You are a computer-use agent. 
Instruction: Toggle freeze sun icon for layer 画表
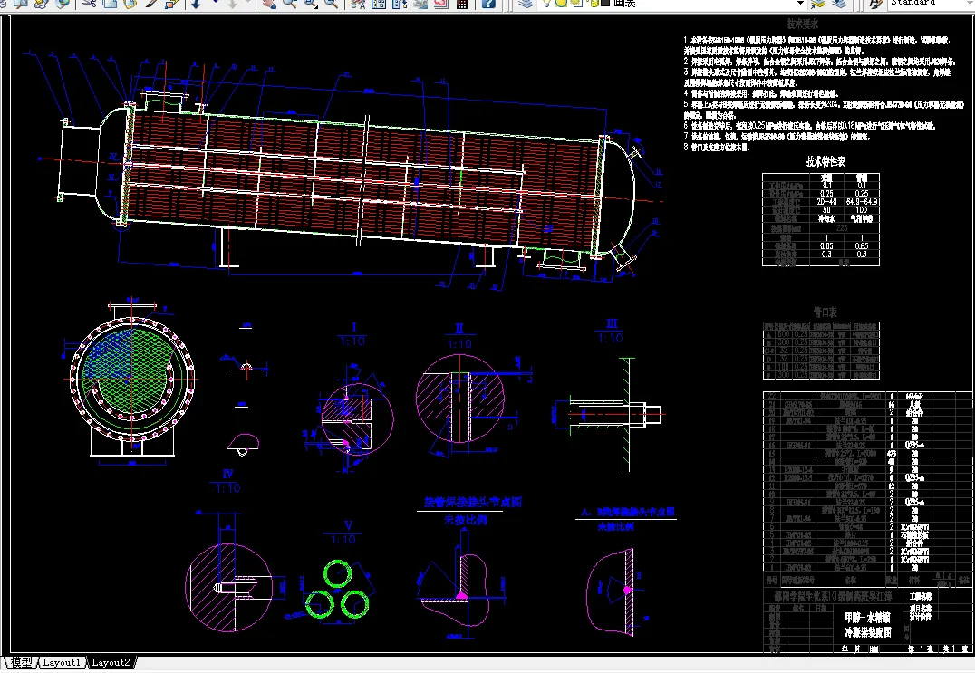(561, 3)
